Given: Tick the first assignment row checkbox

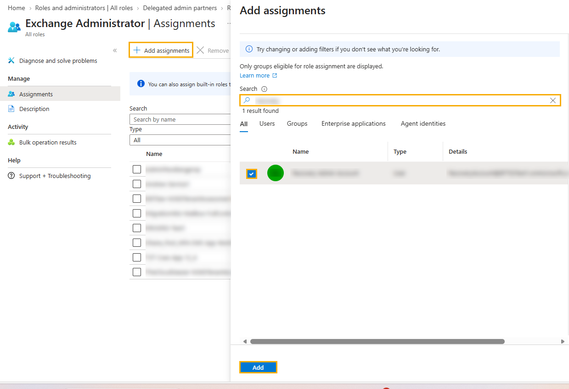Looking at the screenshot, I should point(136,169).
